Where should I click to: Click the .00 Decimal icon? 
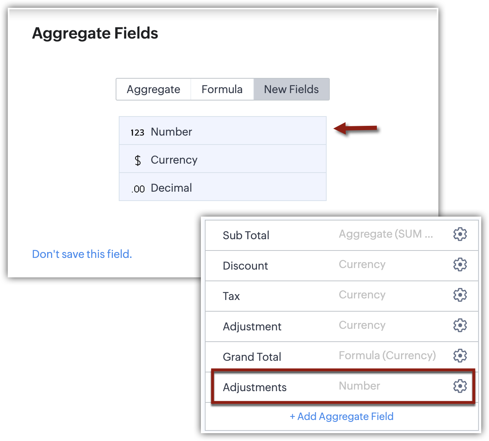[138, 189]
